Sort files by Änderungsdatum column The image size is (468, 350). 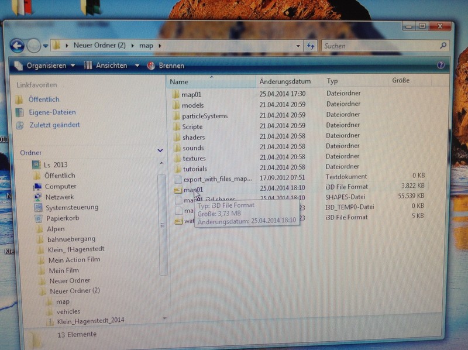coord(285,81)
